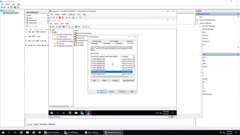Open the View menu in DNS Manager
The height and width of the screenshot is (135, 240).
click(62, 24)
